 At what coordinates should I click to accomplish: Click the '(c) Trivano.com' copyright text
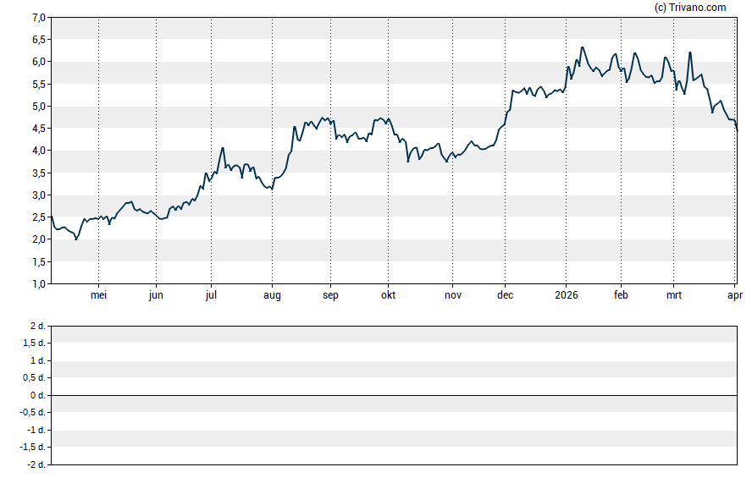(690, 7)
